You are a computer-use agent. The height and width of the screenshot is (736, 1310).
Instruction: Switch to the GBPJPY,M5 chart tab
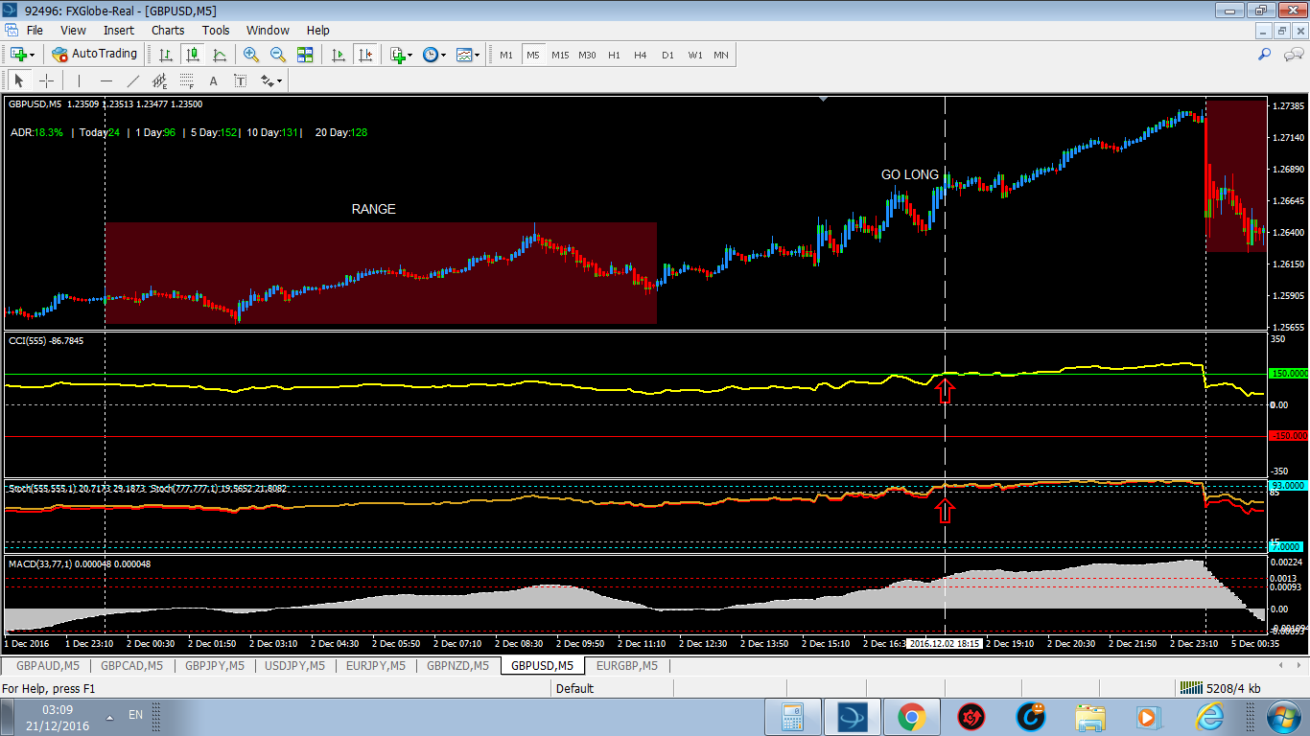pos(216,665)
